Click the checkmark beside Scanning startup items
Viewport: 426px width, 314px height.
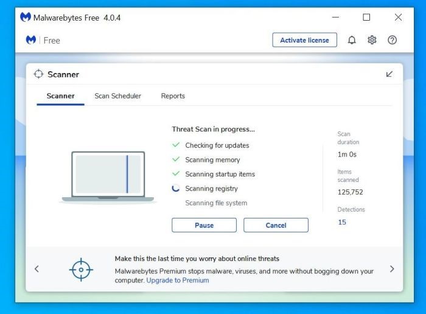tap(176, 173)
